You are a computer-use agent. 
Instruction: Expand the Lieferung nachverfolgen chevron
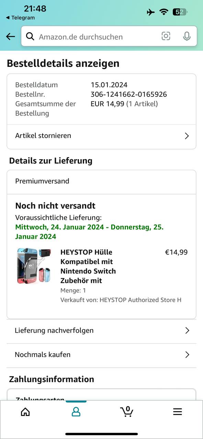(x=187, y=331)
